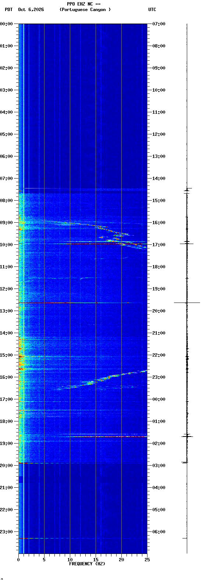Image resolution: width=203 pixels, height=583 pixels.
Task: Click '14:00' on the UTC time axis
Action: click(x=159, y=179)
